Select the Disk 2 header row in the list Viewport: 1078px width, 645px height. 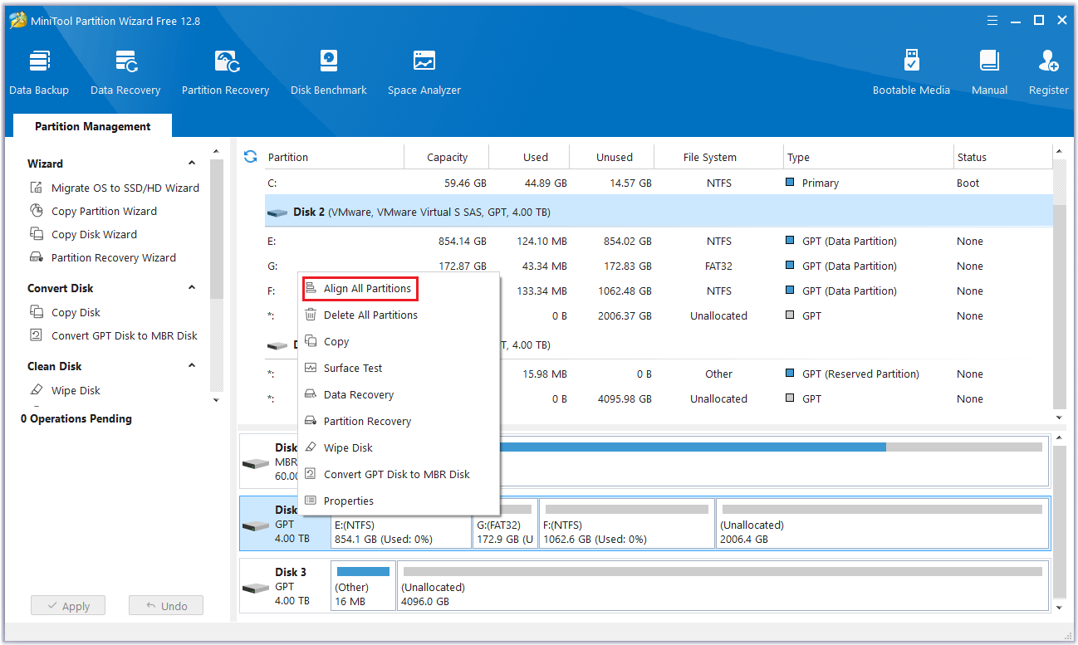tap(658, 212)
